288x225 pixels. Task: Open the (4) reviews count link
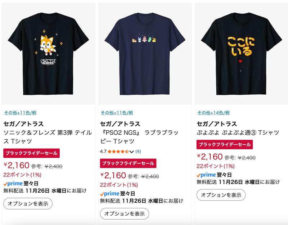(138, 152)
